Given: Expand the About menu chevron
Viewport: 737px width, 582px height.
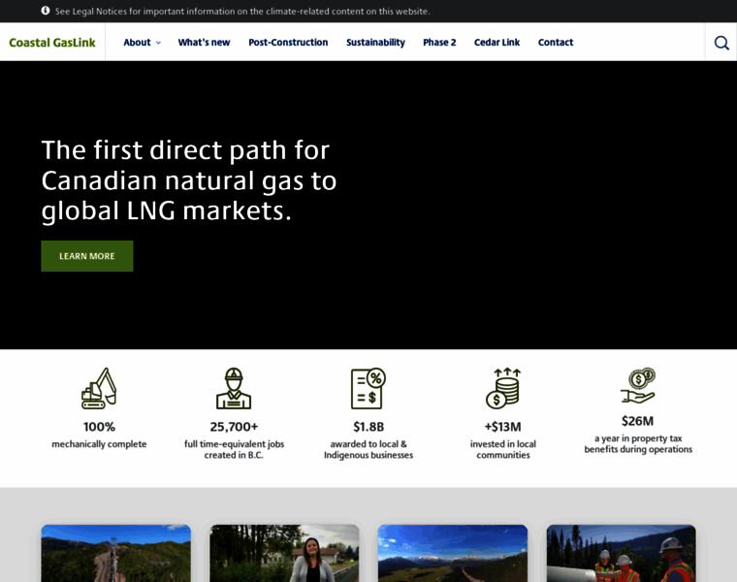Looking at the screenshot, I should [x=158, y=43].
